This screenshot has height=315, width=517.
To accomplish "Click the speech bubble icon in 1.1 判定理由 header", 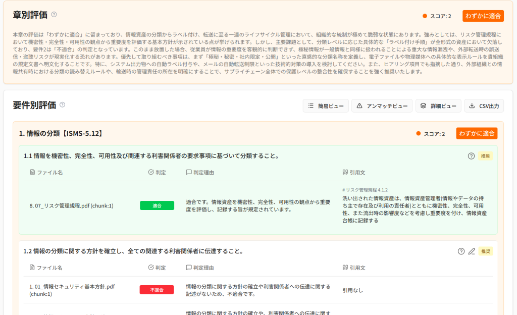I will (189, 172).
